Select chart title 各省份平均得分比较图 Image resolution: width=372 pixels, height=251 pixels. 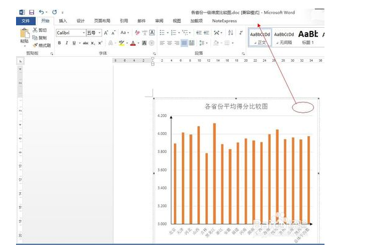[236, 107]
